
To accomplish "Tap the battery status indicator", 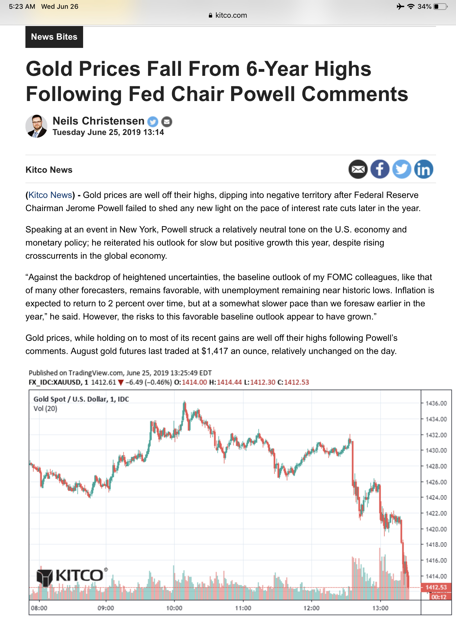I will (440, 7).
